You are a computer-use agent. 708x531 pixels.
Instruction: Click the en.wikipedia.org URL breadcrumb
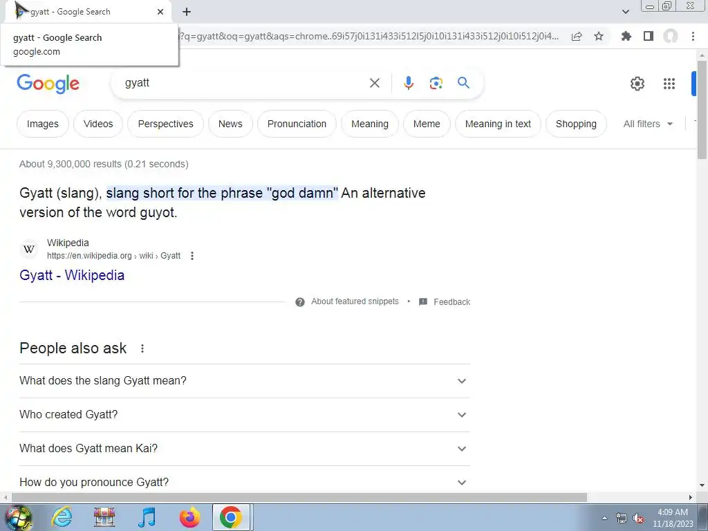click(x=114, y=256)
